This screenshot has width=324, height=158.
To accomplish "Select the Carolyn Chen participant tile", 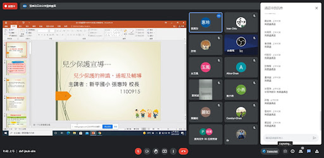I will pyautogui.click(x=241, y=112).
